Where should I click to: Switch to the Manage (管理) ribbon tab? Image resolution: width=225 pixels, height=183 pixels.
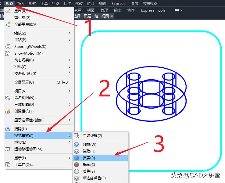pos(104,10)
